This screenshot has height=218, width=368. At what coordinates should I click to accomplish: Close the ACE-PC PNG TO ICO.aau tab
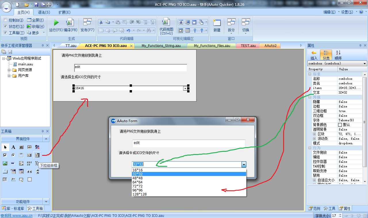point(131,46)
